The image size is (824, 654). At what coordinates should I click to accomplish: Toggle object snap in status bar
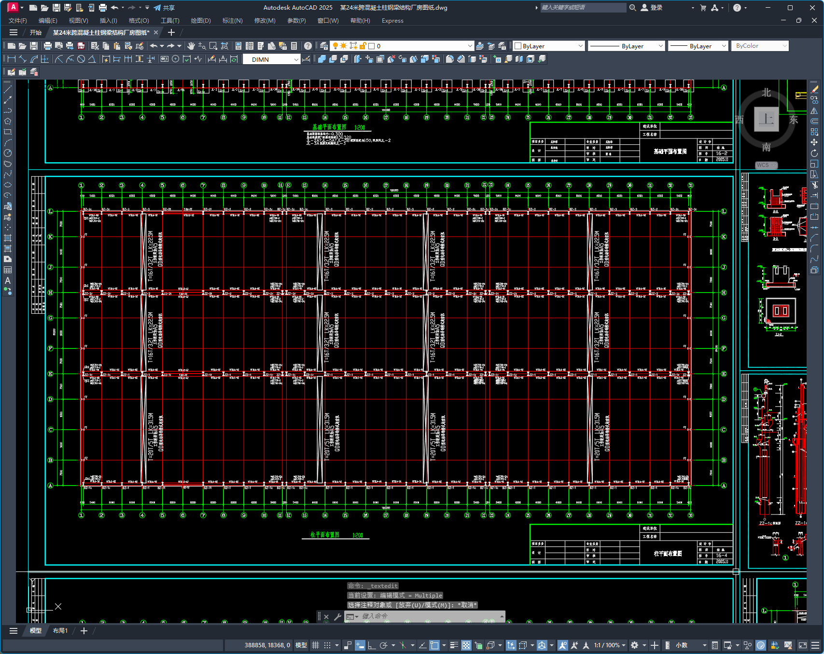[x=434, y=645]
